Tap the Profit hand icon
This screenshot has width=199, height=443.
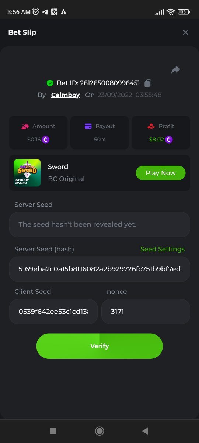pyautogui.click(x=151, y=126)
